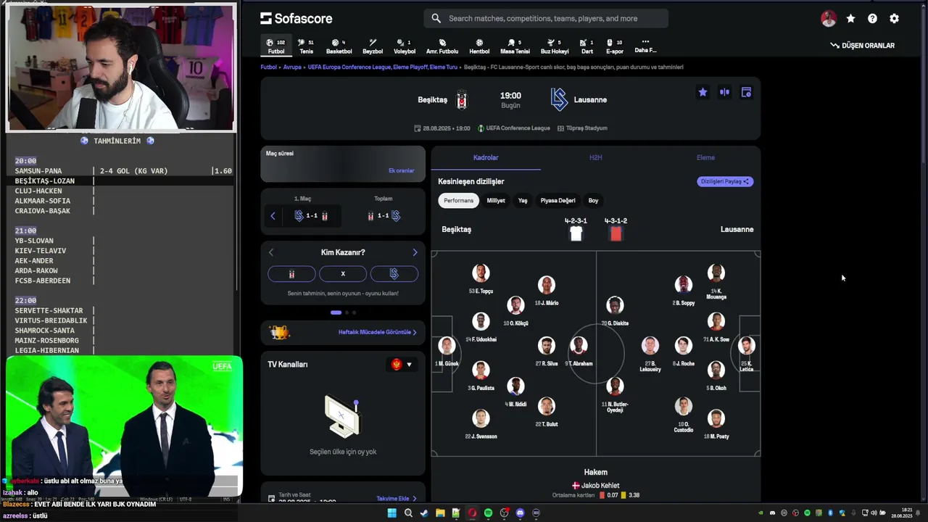Click the add to calendar icon
The image size is (928, 522).
tap(746, 92)
